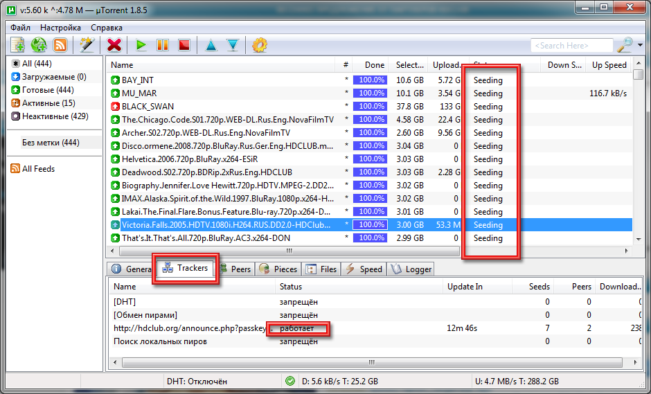Select Активные (15) category
This screenshot has width=651, height=394.
[43, 103]
